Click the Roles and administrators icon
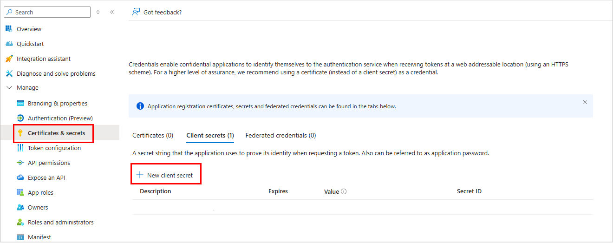613x243 pixels. (x=20, y=222)
